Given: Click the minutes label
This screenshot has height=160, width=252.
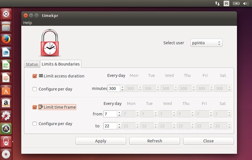Looking at the screenshot, I should pos(99,88).
